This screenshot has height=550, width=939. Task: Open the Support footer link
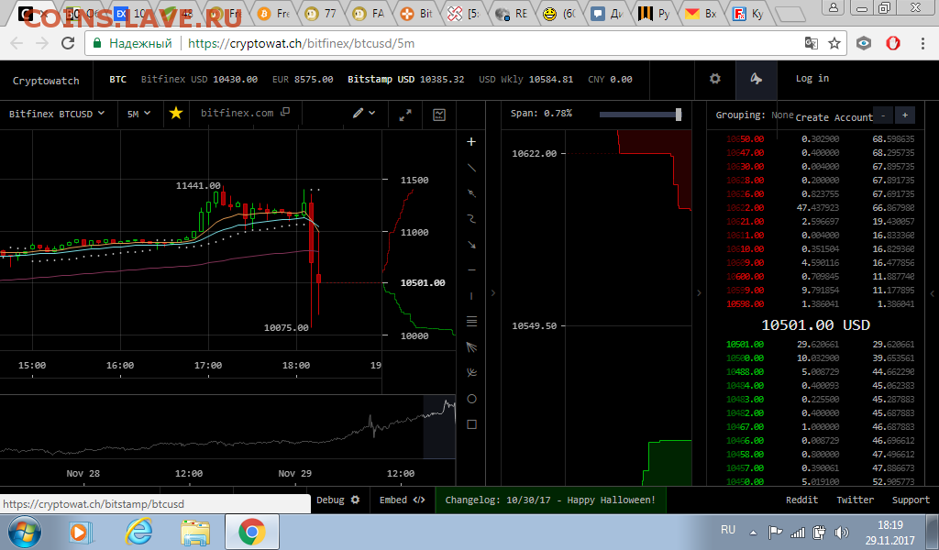911,500
